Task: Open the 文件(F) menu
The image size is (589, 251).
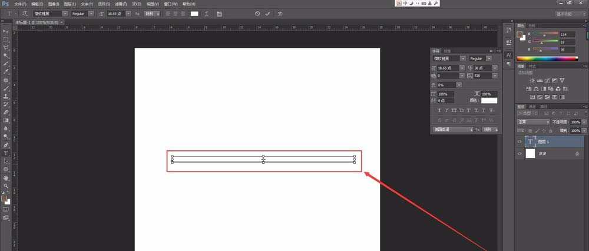Action: tap(21, 4)
